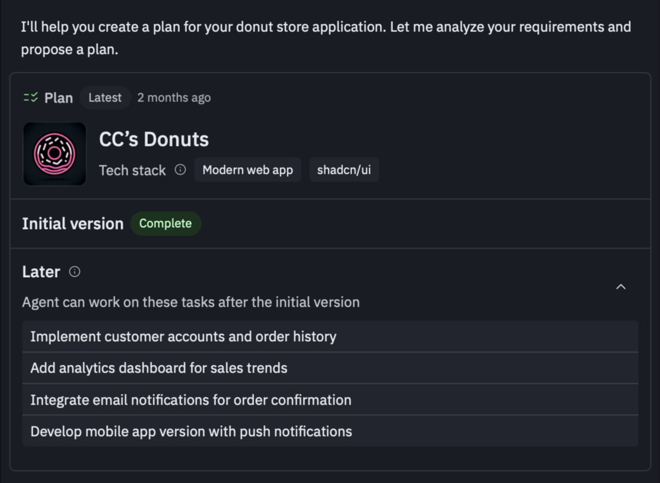This screenshot has width=660, height=483.
Task: Show info icon next to Later
Action: [x=75, y=272]
